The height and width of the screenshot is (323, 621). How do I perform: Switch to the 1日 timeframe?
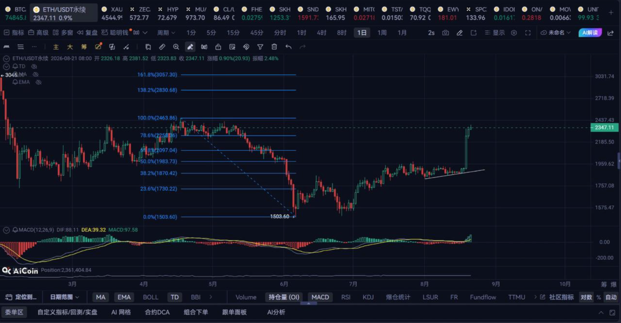click(362, 33)
